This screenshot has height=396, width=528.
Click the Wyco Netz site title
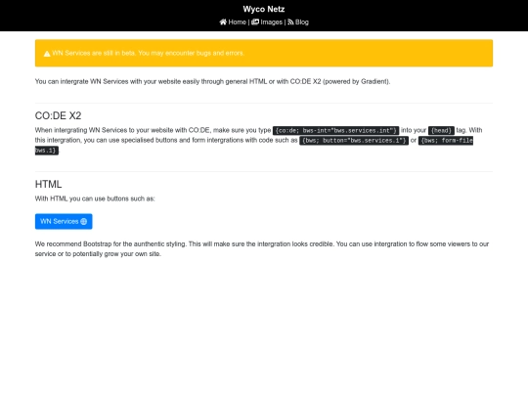click(x=264, y=9)
